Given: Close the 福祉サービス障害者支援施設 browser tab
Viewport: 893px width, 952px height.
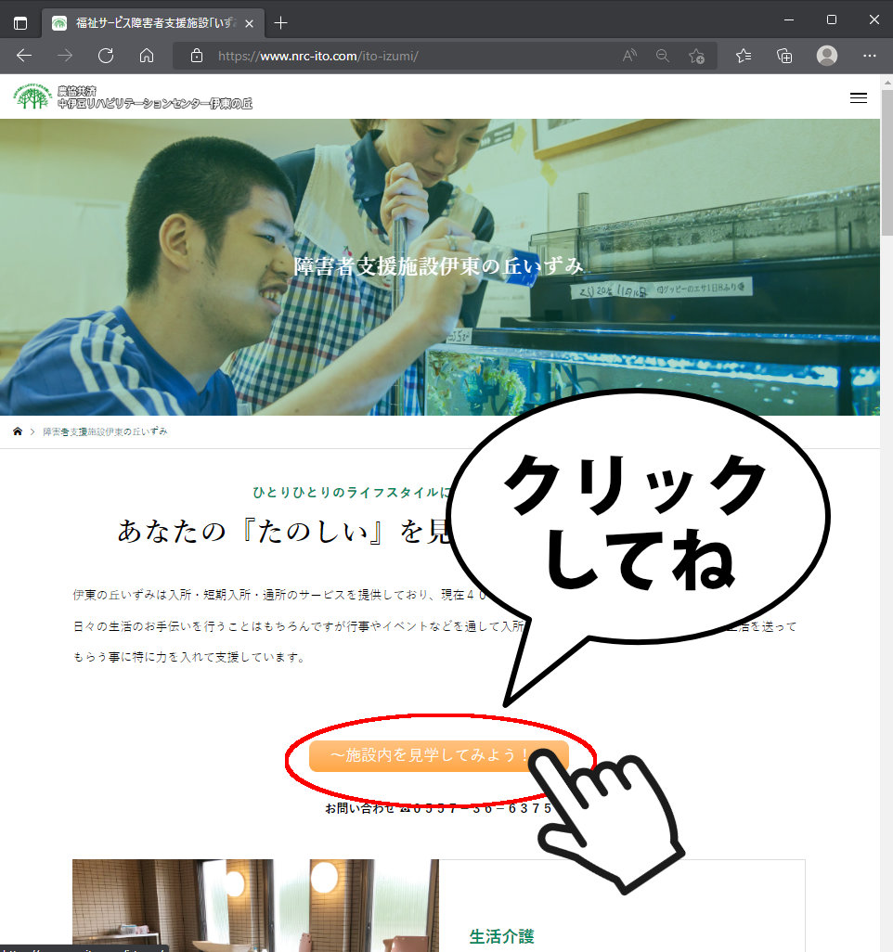Looking at the screenshot, I should (249, 23).
